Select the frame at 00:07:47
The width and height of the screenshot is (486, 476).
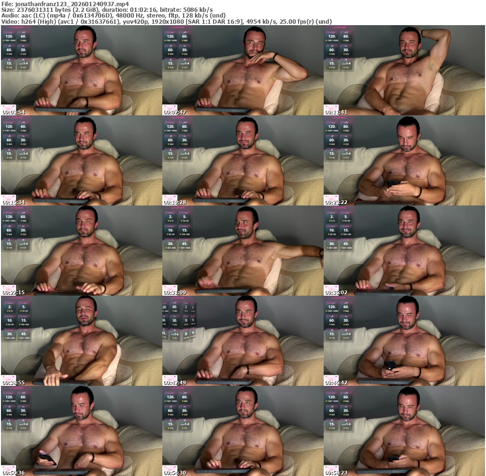[x=243, y=70]
